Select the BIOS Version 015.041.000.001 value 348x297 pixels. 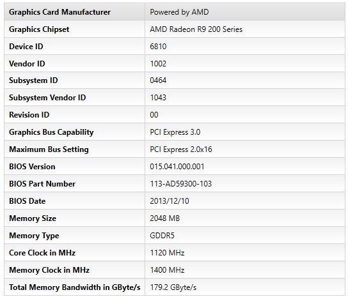(177, 167)
